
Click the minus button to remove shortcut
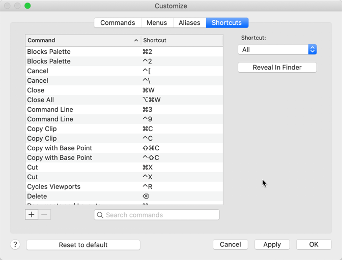[x=44, y=214]
